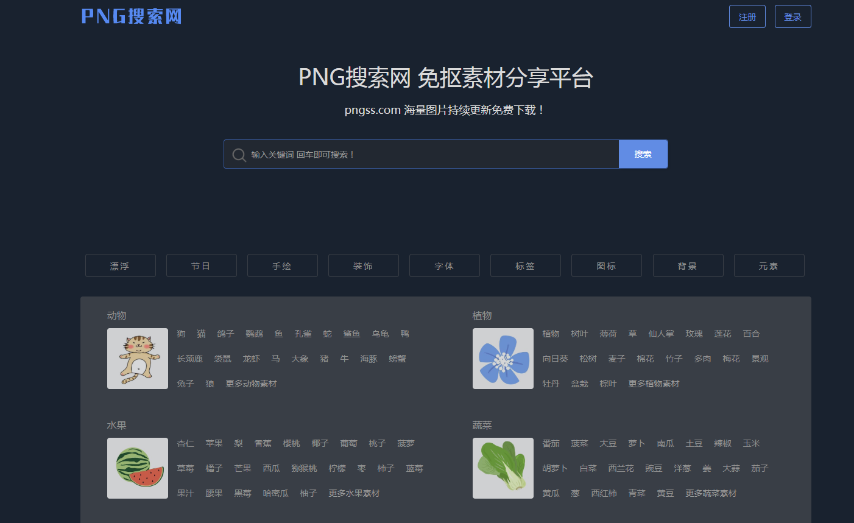Open the watermelon thumbnail in 水果 section
The height and width of the screenshot is (523, 854).
(x=137, y=468)
